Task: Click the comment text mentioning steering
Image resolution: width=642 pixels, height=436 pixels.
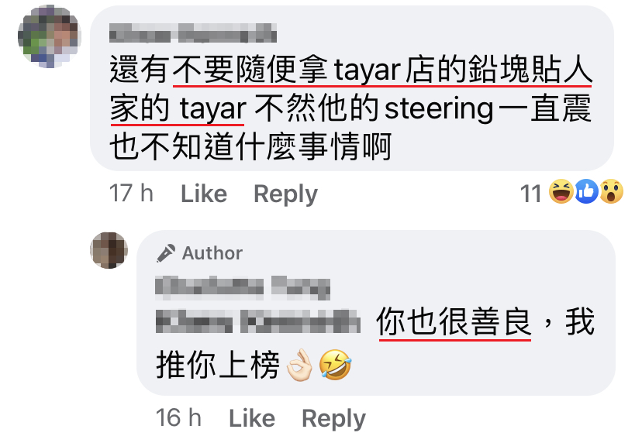Action: pos(351,108)
